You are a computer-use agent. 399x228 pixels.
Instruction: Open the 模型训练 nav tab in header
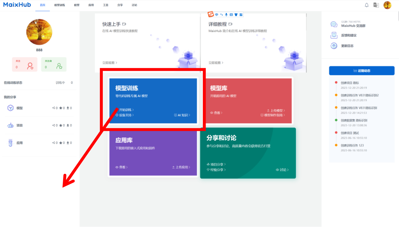tap(60, 5)
